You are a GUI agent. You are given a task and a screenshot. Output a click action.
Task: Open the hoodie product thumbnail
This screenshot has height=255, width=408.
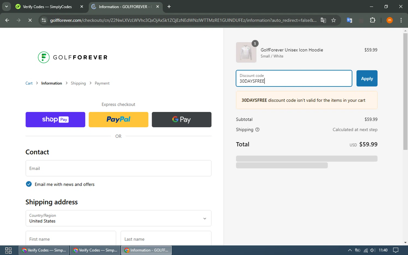pos(246,52)
